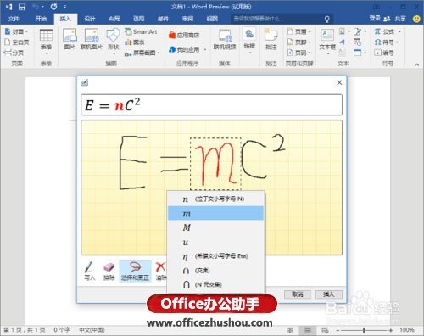Viewport: 424px width, 336px height.
Task: Click the Undo arrow icon
Action: (36, 7)
